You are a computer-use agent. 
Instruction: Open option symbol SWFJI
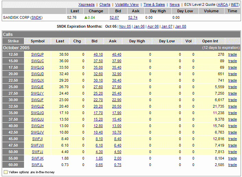(37, 139)
